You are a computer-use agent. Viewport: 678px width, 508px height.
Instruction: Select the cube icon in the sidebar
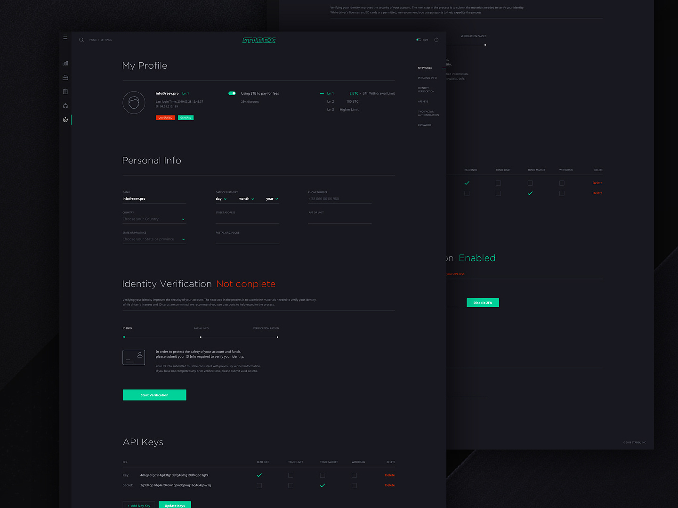[x=65, y=106]
